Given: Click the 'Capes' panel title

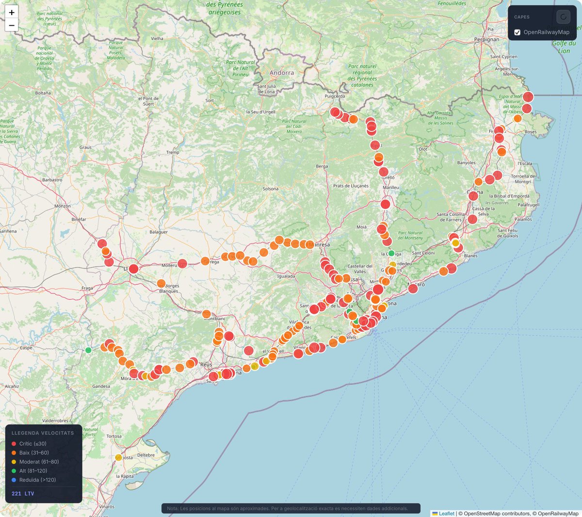Looking at the screenshot, I should pyautogui.click(x=522, y=17).
